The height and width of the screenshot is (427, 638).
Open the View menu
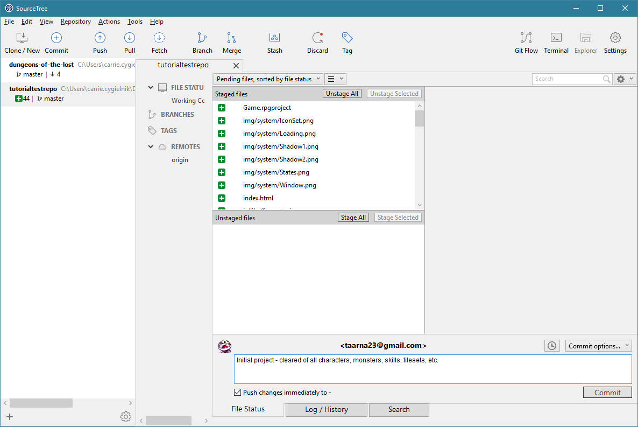pyautogui.click(x=46, y=22)
